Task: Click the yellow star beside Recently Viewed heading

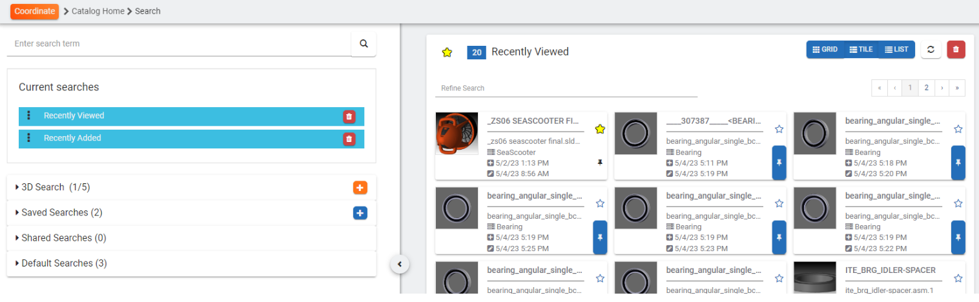Action: coord(447,52)
